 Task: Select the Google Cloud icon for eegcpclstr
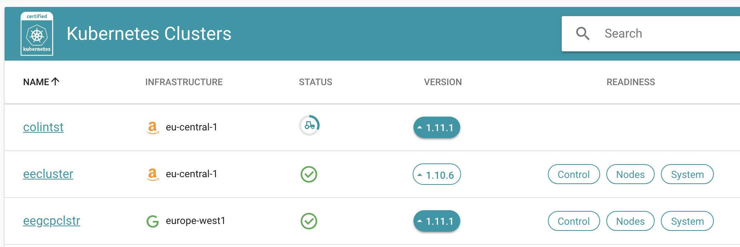(x=153, y=221)
